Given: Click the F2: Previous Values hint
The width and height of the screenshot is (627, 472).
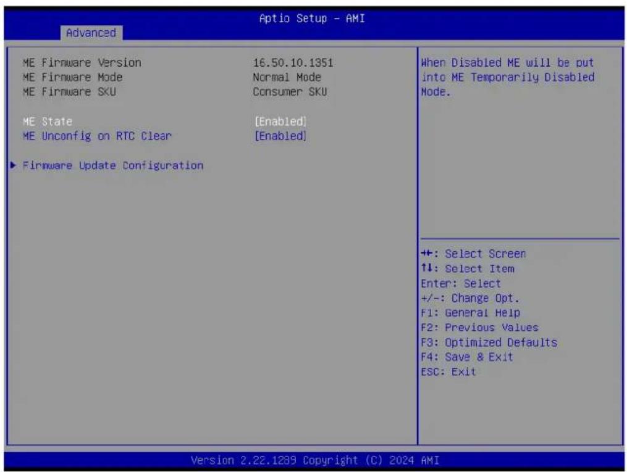Looking at the screenshot, I should coord(479,328).
